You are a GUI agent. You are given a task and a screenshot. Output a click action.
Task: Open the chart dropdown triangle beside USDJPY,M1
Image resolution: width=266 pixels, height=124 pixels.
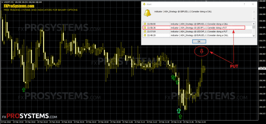pyautogui.click(x=2, y=2)
